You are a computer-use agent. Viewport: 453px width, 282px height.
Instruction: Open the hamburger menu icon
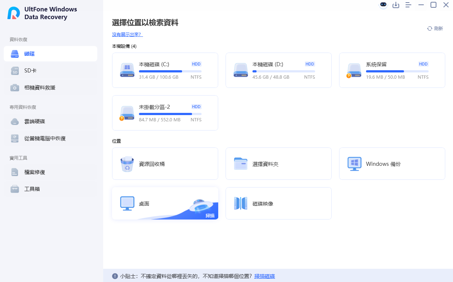coord(408,5)
